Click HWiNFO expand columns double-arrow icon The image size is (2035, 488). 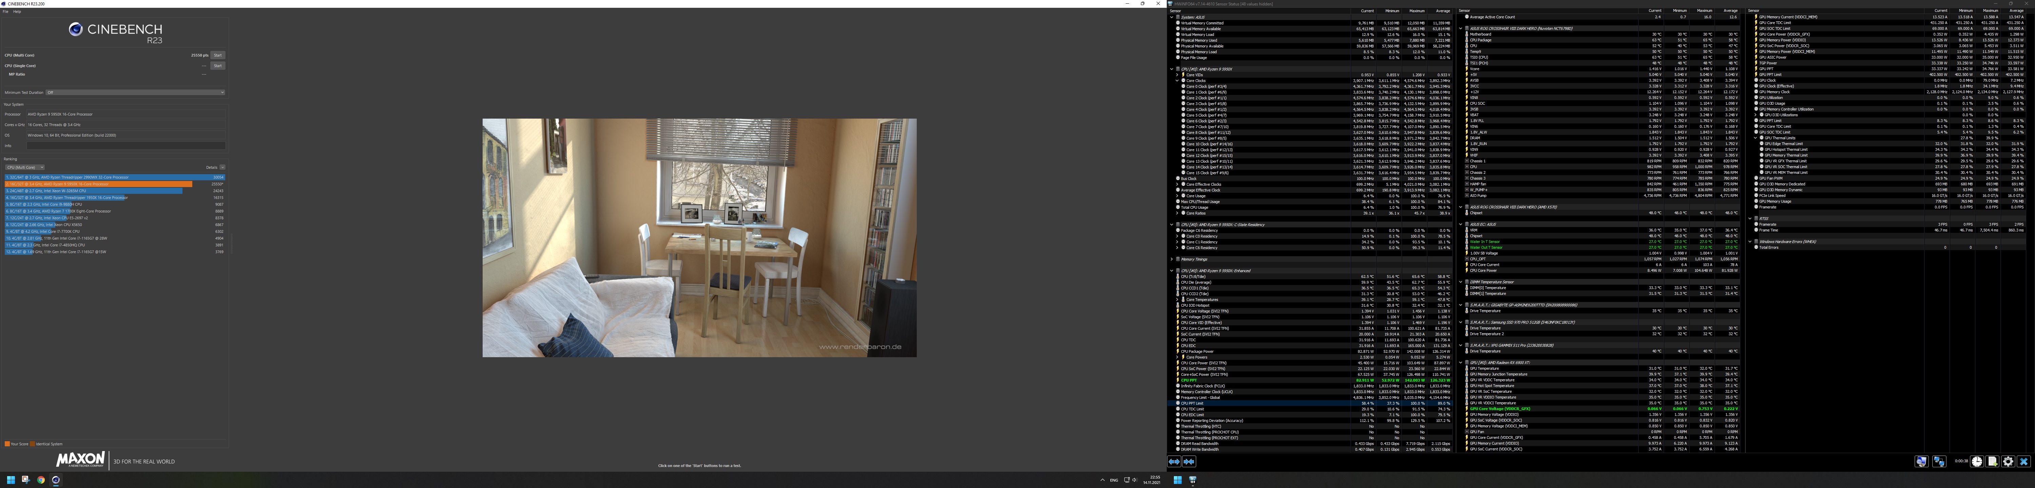pos(1174,462)
